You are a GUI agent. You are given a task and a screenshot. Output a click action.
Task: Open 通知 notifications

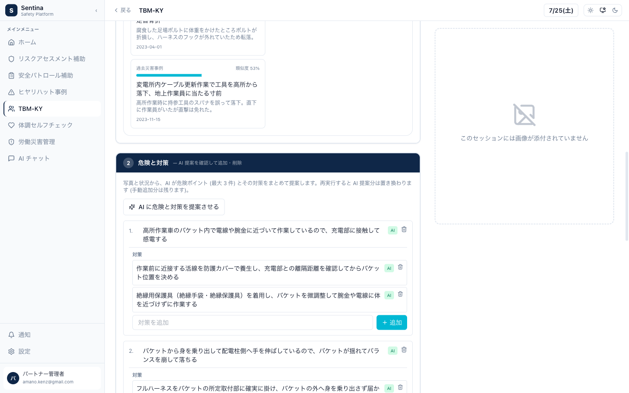52,335
